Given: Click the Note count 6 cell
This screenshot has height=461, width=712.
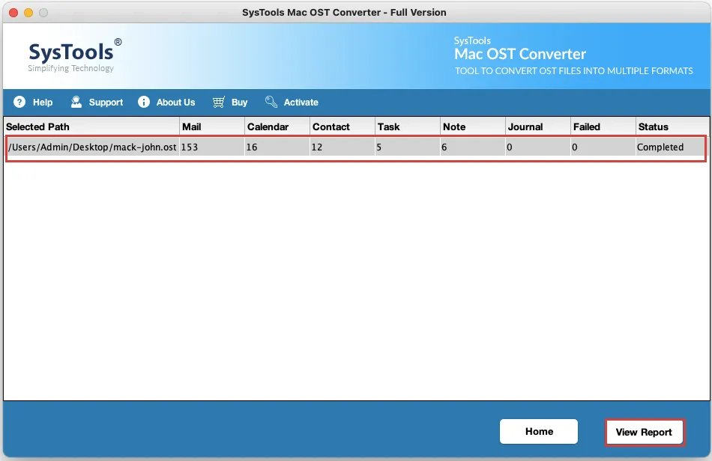Looking at the screenshot, I should (x=473, y=147).
